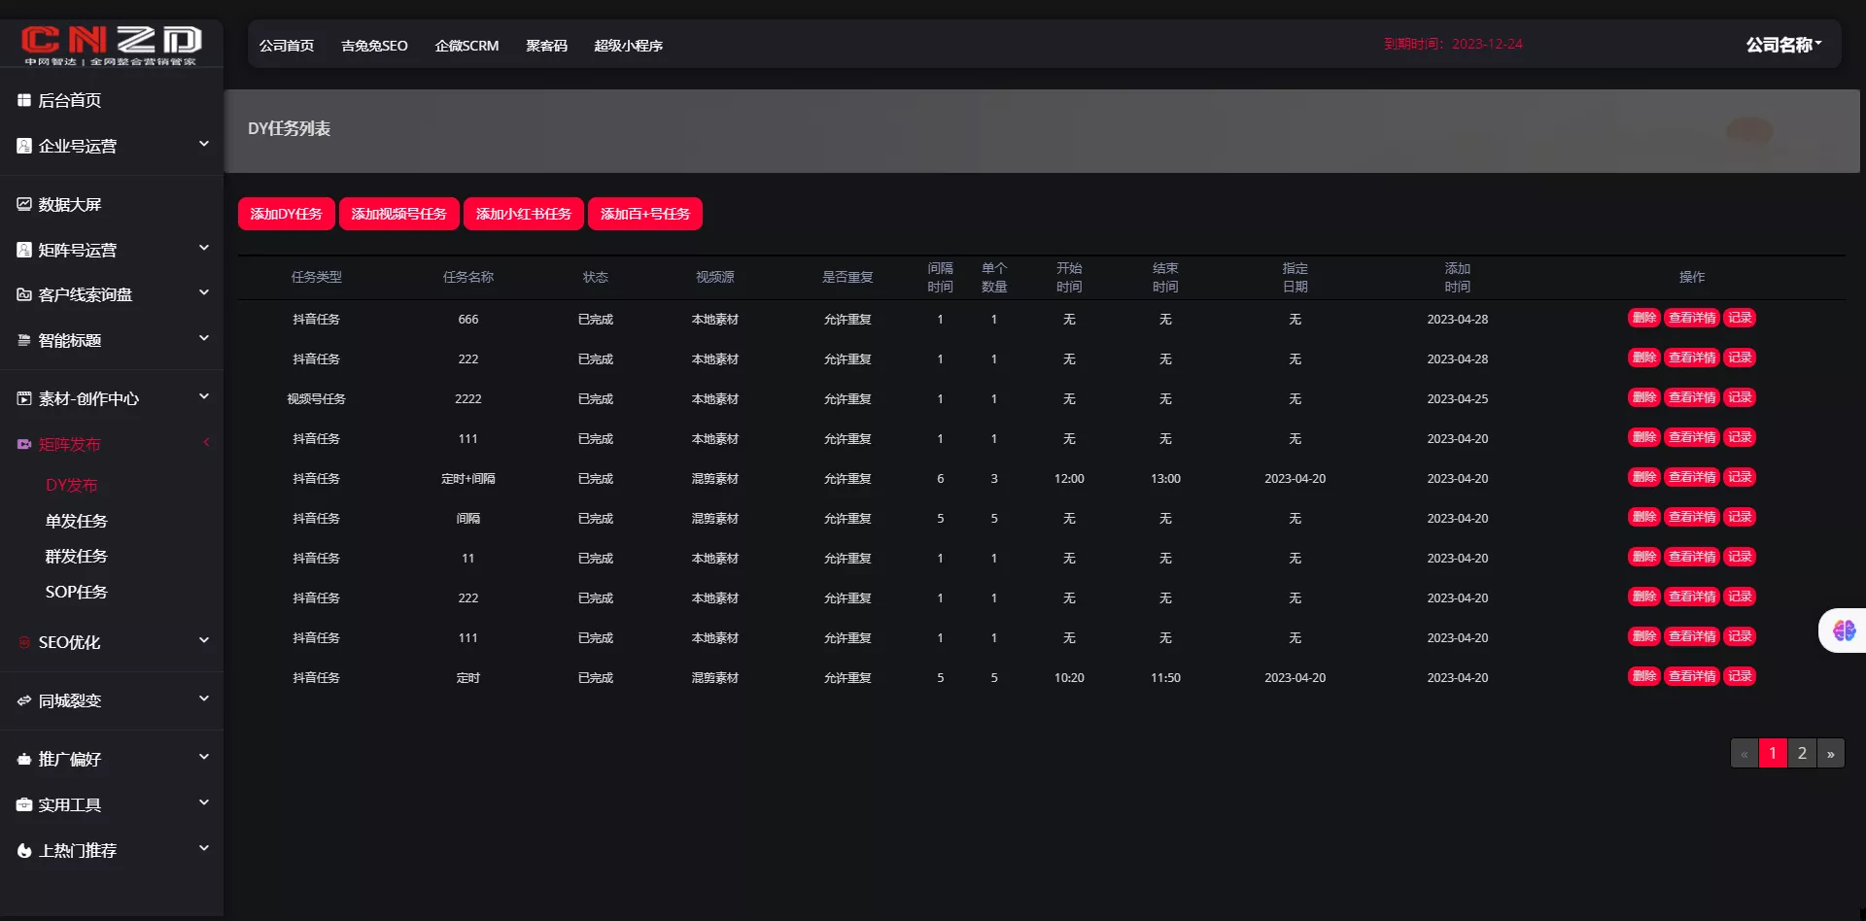This screenshot has width=1866, height=921.
Task: Click the 同城裂变 link icon in sidebar
Action: 24,700
